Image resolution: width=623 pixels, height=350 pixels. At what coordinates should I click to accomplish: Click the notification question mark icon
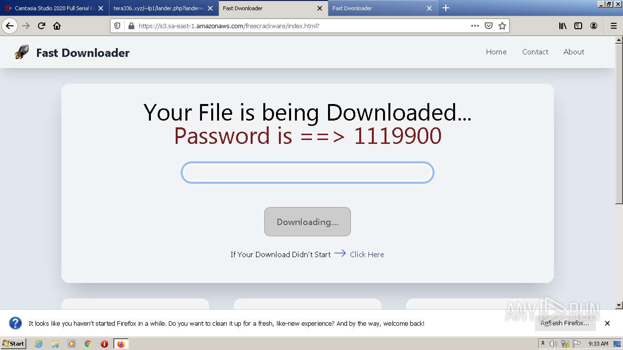tap(16, 323)
